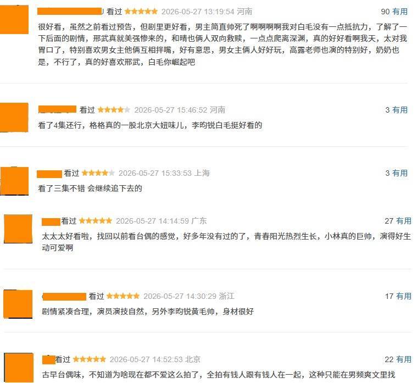417x383 pixels.
Task: Open the 浙江 reviewer's avatar
Action: point(18,304)
